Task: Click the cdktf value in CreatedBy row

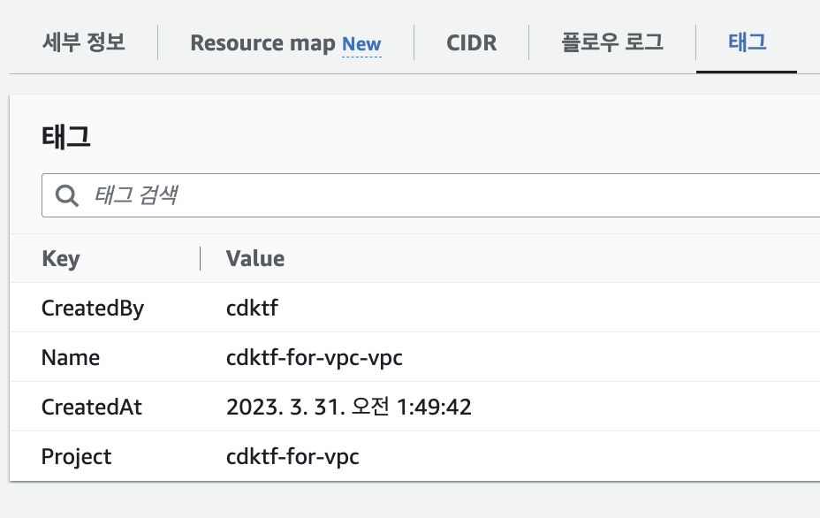Action: click(x=252, y=308)
